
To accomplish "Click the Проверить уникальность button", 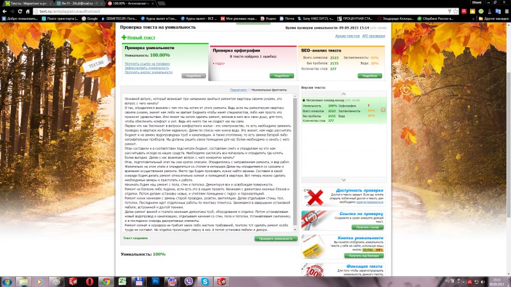I will [276, 239].
